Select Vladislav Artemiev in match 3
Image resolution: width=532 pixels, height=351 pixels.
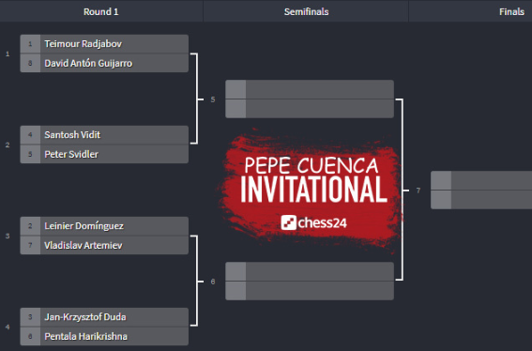(x=104, y=246)
